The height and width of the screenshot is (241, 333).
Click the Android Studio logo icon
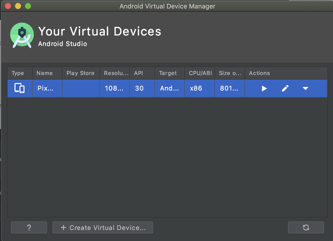coord(22,35)
